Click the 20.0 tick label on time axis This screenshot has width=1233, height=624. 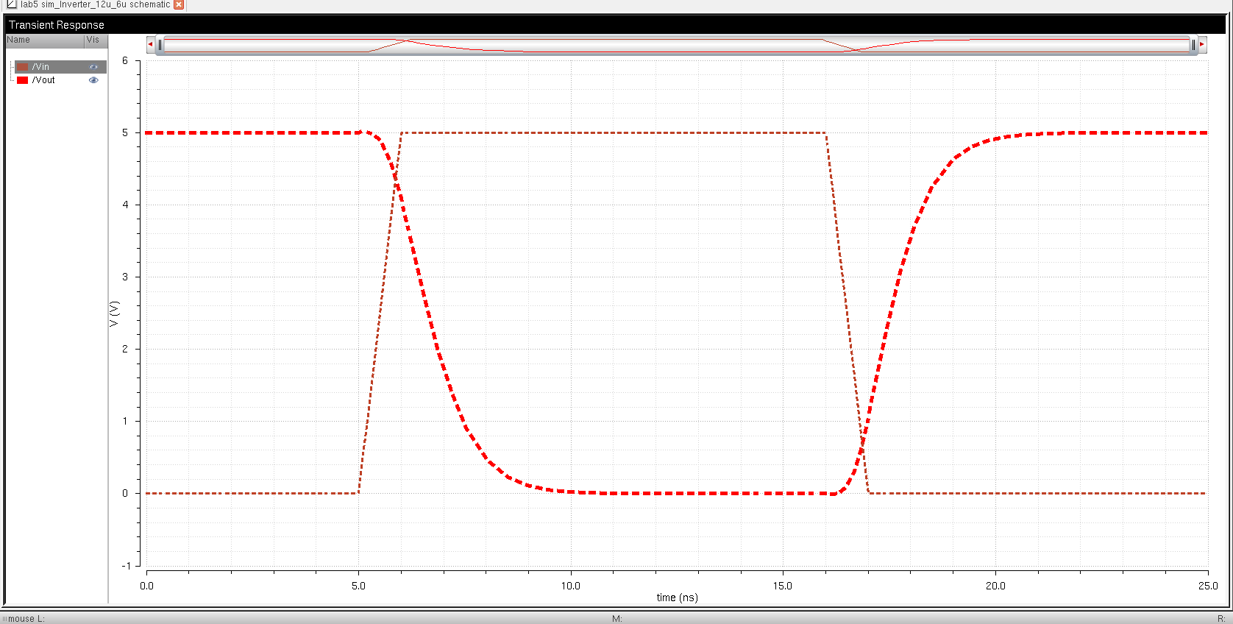[x=995, y=586]
